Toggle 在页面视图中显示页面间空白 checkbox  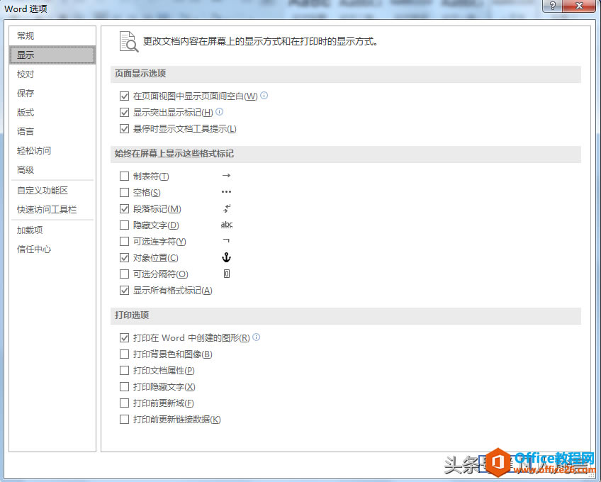(x=124, y=96)
